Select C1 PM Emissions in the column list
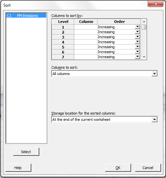This screenshot has width=166, height=178. coord(26,16)
